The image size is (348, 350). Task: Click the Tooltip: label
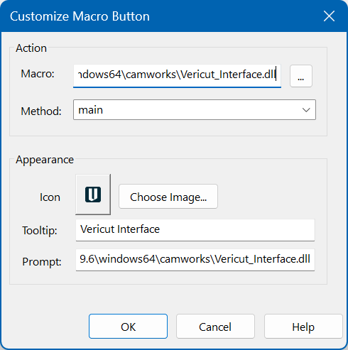(40, 231)
